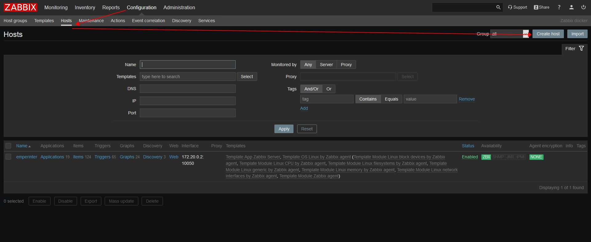Click Select next to Templates field
This screenshot has height=242, width=591.
point(247,77)
